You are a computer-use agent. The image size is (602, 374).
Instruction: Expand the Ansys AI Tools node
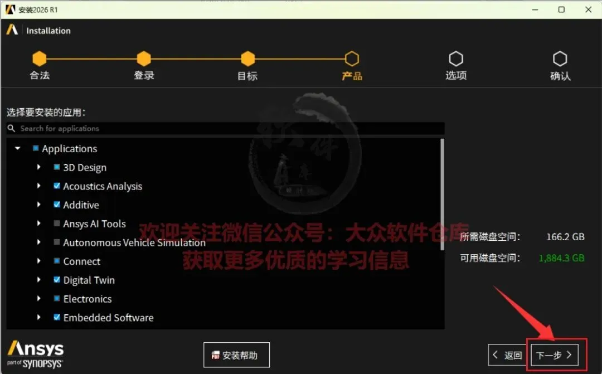(x=39, y=224)
